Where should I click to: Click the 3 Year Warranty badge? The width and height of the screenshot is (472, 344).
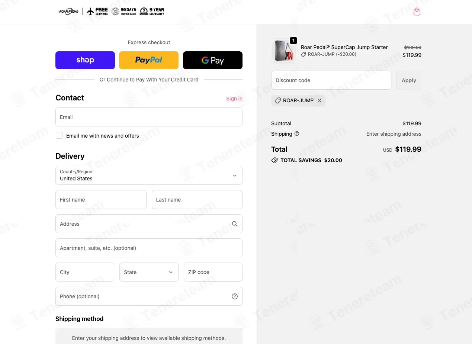152,12
